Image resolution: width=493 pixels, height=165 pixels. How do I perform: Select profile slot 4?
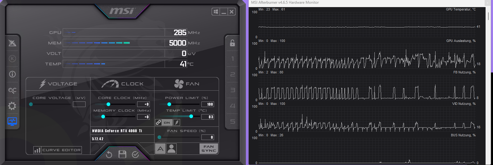[x=233, y=106]
